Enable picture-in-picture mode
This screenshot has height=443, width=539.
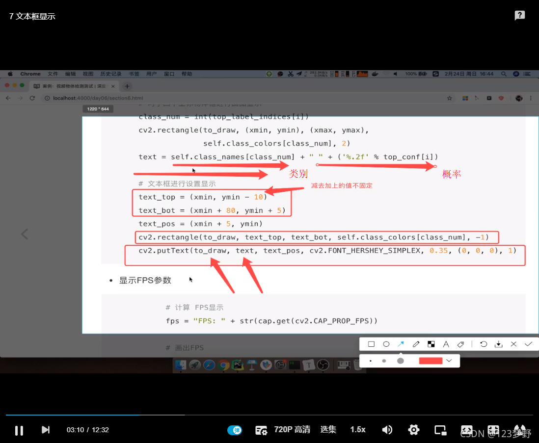[x=440, y=430]
